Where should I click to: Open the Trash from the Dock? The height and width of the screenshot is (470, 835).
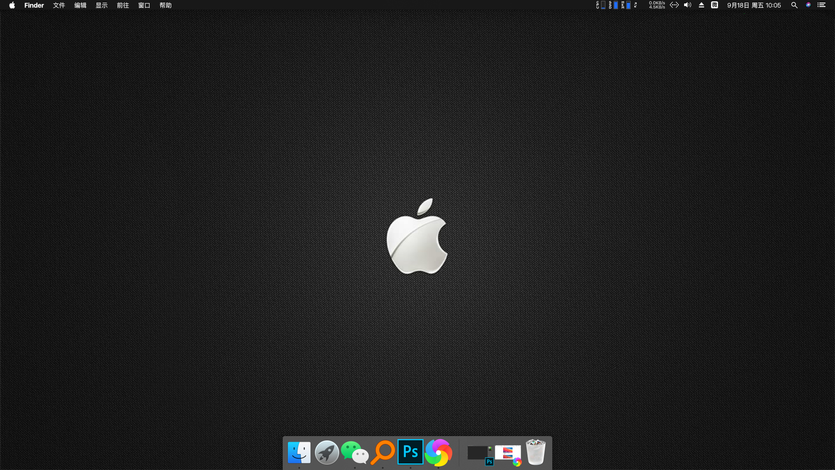pos(535,452)
